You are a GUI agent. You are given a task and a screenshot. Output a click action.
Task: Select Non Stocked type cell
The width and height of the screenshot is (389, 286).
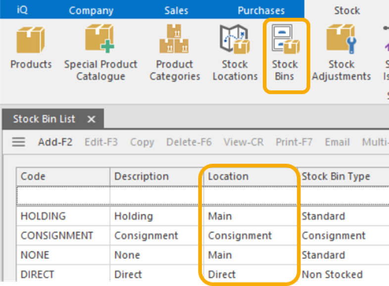pyautogui.click(x=343, y=274)
